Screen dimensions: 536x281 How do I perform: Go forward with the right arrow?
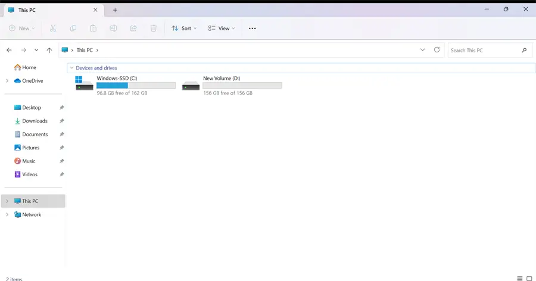coord(24,50)
